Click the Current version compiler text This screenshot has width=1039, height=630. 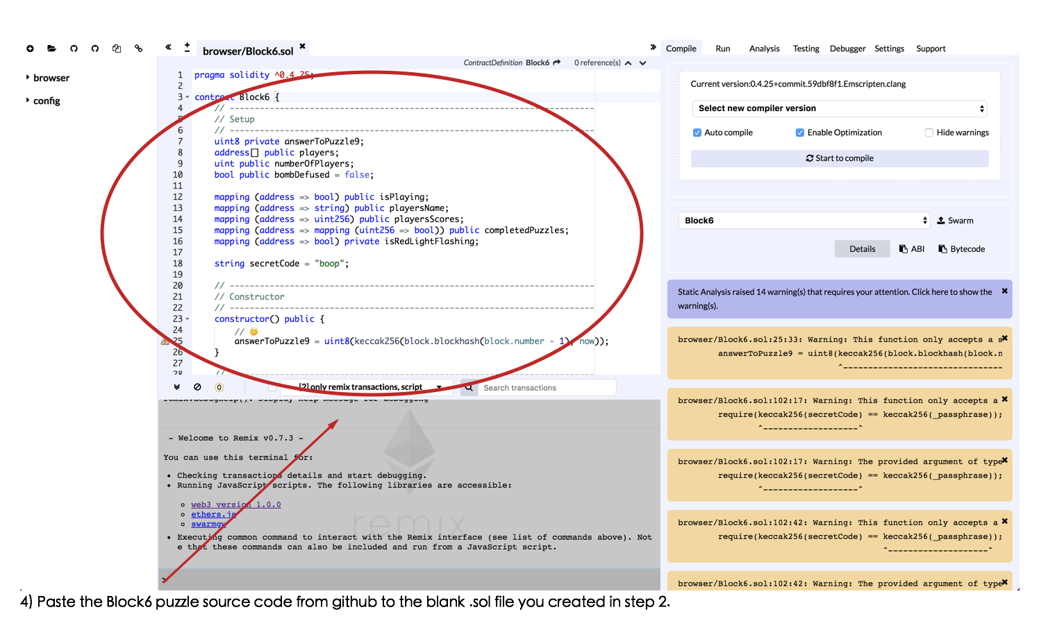pyautogui.click(x=798, y=84)
